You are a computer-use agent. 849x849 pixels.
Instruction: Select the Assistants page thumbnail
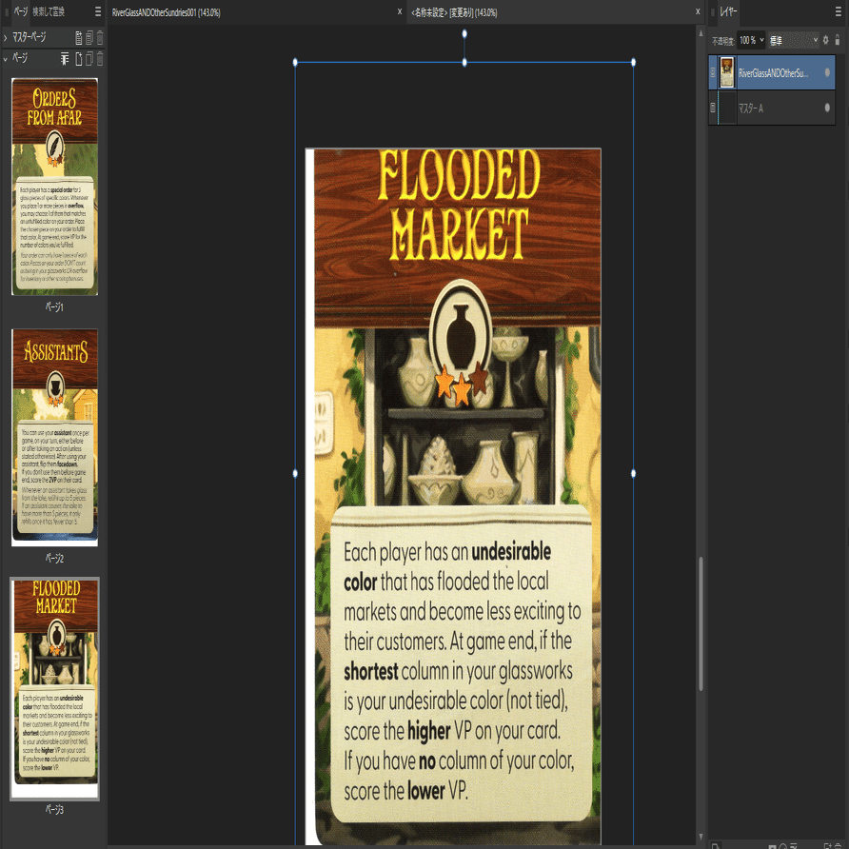pyautogui.click(x=54, y=438)
